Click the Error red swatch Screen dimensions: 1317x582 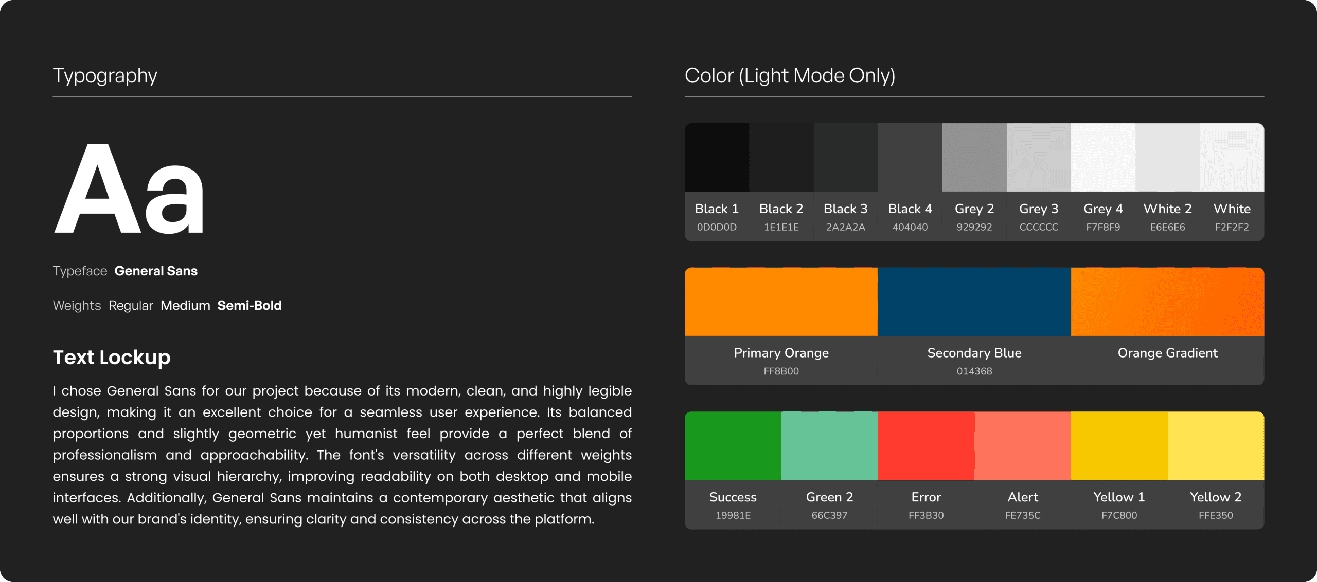926,446
